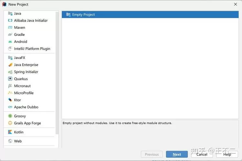Pick the Android text label
This screenshot has width=242, height=161.
(21, 42)
